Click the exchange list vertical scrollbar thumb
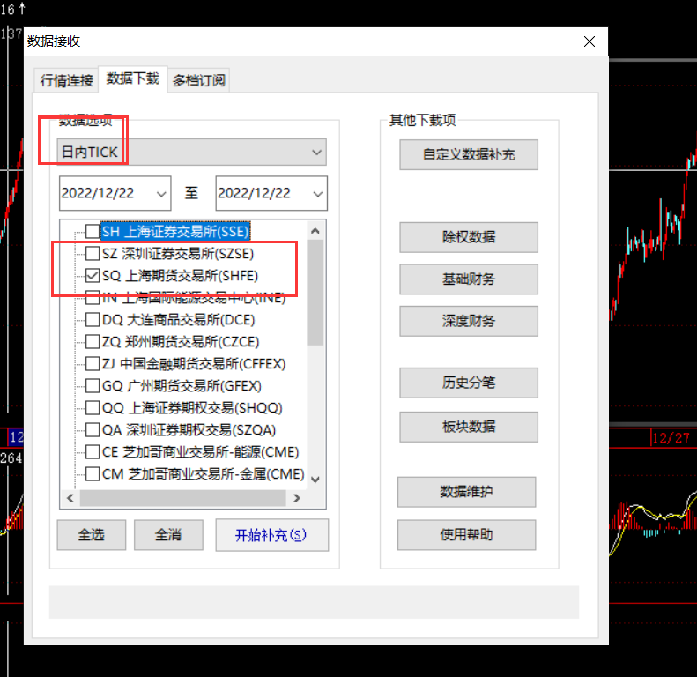The height and width of the screenshot is (677, 697). 315,293
